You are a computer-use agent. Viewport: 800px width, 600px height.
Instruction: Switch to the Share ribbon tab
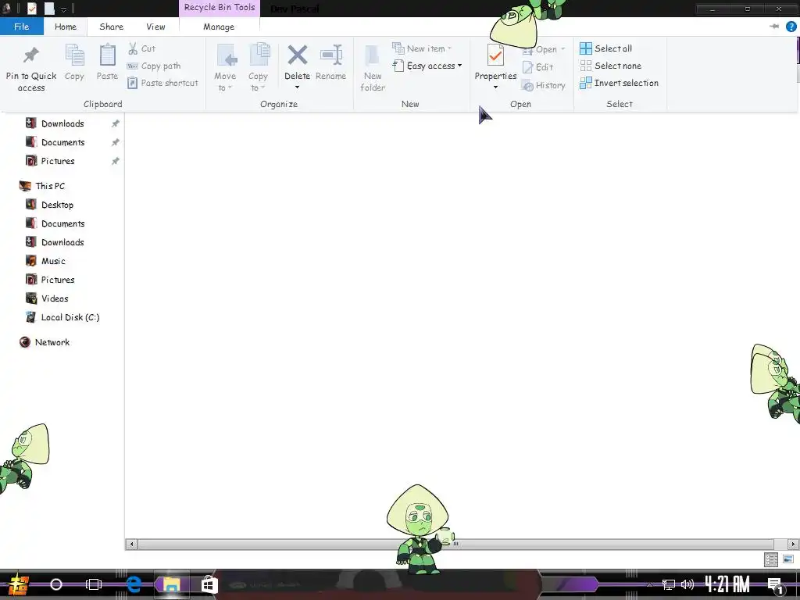pos(111,27)
